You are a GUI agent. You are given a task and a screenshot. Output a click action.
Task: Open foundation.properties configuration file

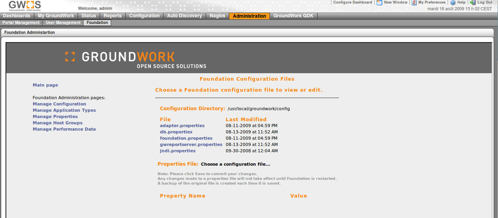(186, 138)
